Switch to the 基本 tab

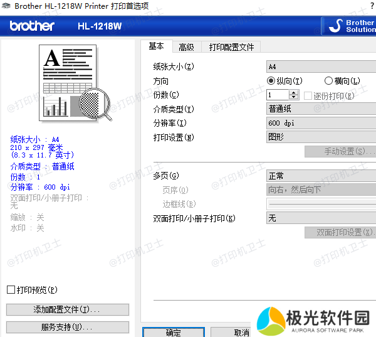[156, 46]
